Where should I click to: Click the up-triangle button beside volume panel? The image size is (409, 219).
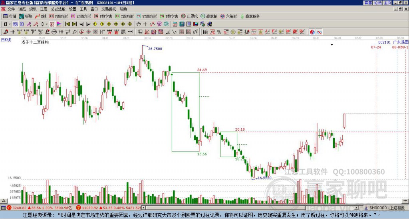[x=4, y=201]
